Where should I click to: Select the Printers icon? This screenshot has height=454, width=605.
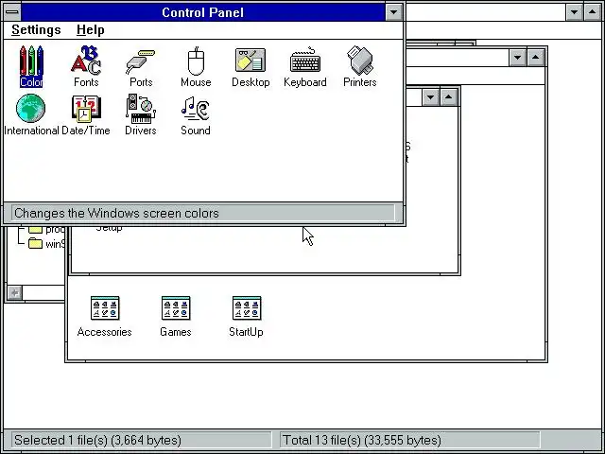359,66
